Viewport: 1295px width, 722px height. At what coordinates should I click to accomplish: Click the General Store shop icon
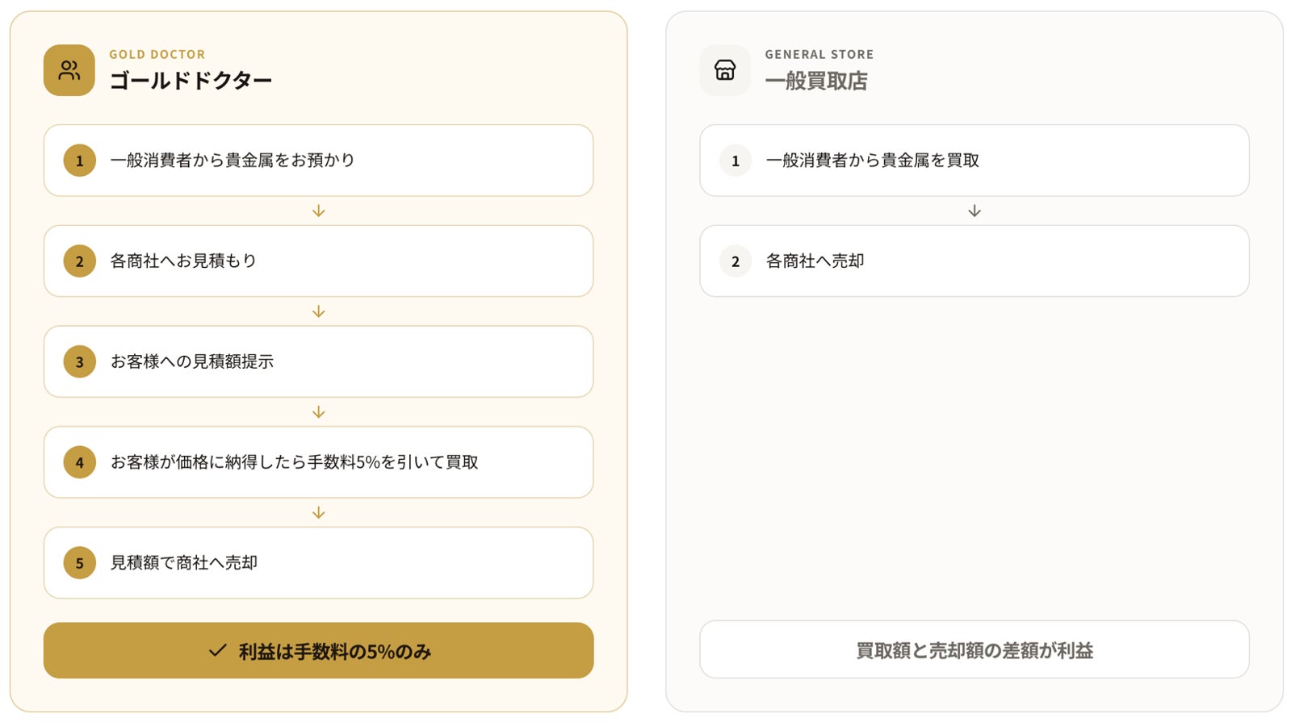click(725, 70)
